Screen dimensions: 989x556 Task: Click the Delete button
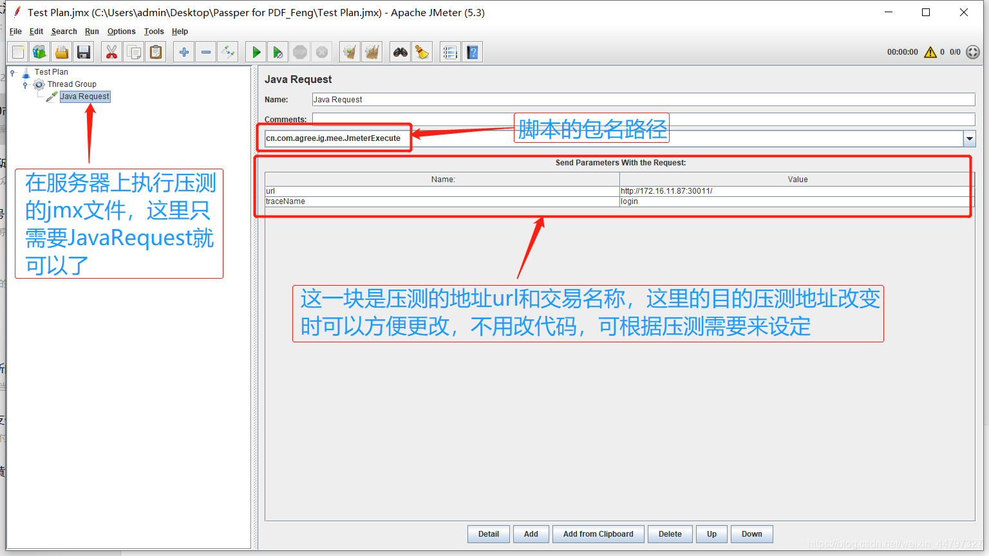(x=670, y=534)
